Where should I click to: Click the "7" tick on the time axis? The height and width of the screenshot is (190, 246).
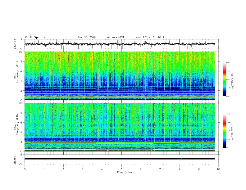click(160, 169)
